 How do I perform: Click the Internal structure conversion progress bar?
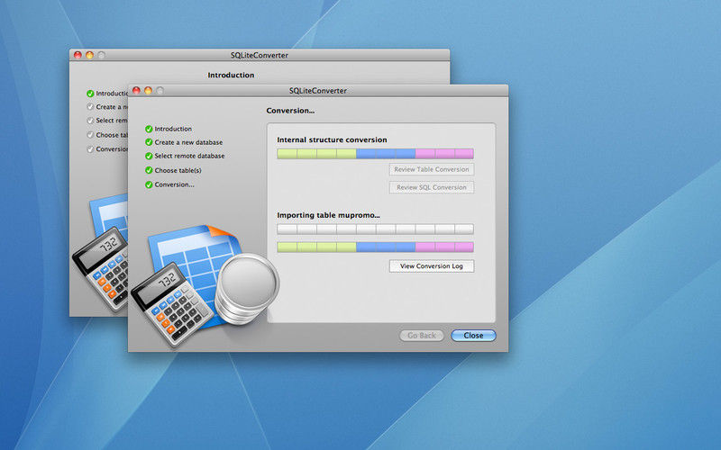pyautogui.click(x=375, y=153)
